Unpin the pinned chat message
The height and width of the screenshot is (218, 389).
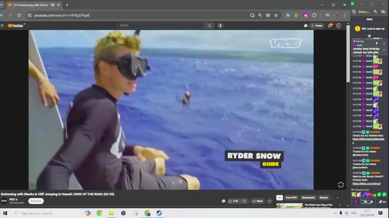coord(377,44)
